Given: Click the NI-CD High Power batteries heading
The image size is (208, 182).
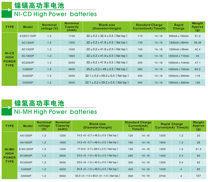Looking at the screenshot, I should pos(55,14).
